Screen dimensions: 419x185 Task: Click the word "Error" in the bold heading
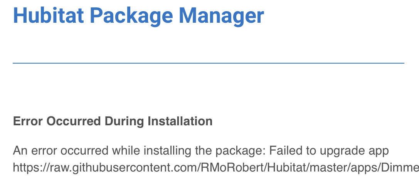pos(28,121)
